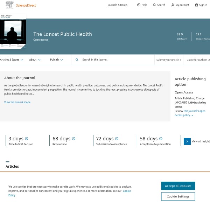Click Accept all cookies button
The width and height of the screenshot is (210, 210).
point(178,186)
